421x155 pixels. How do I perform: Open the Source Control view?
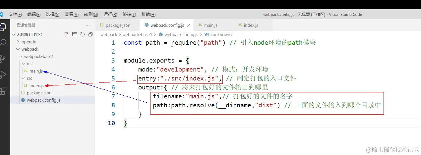coord(3,59)
